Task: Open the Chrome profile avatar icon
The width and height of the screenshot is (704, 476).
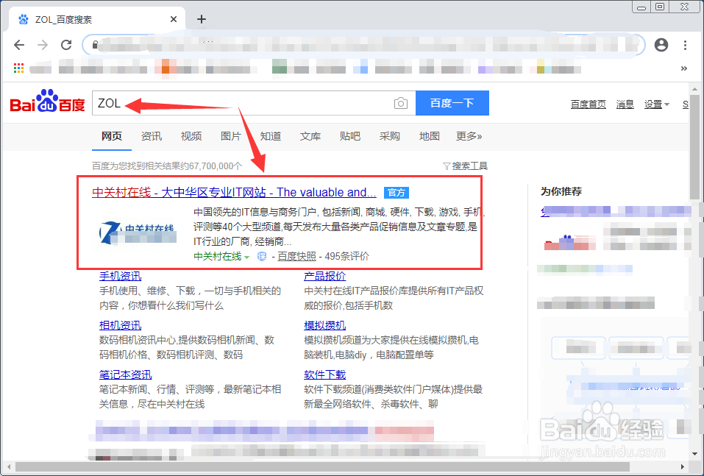Action: 661,44
